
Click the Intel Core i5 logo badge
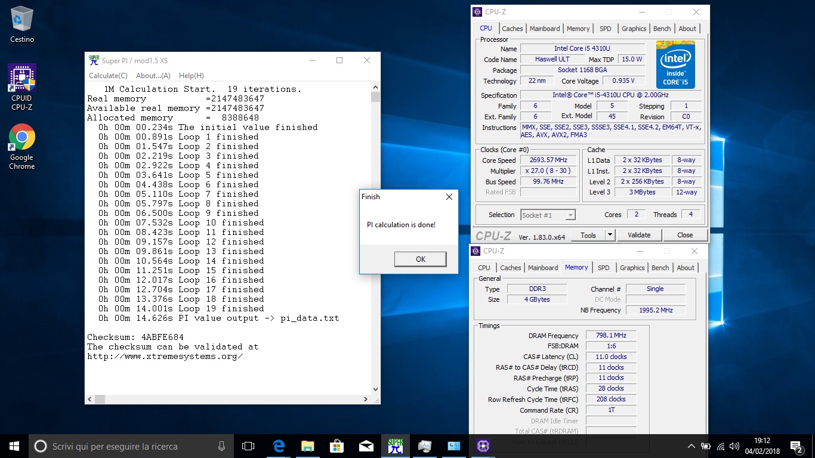(x=675, y=64)
